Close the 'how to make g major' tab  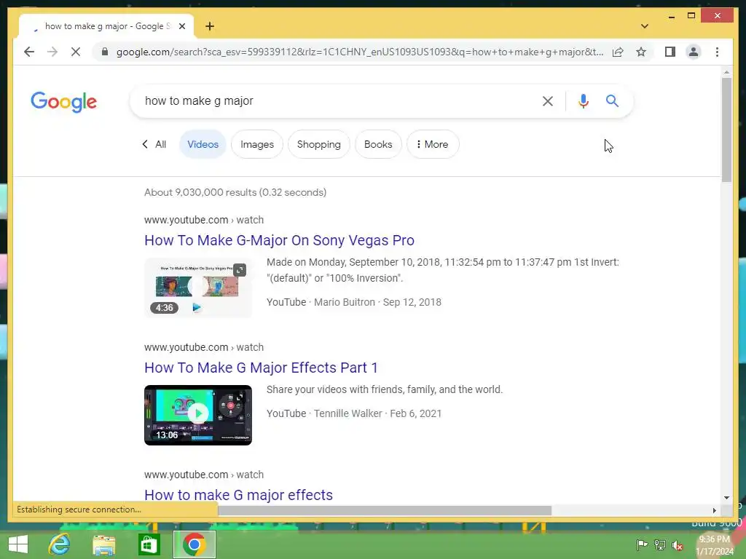[181, 26]
